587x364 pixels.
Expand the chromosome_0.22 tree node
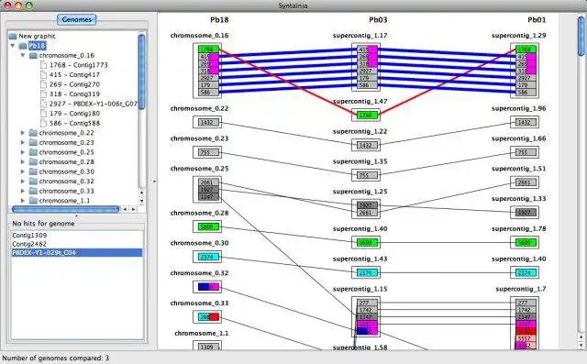pyautogui.click(x=23, y=133)
